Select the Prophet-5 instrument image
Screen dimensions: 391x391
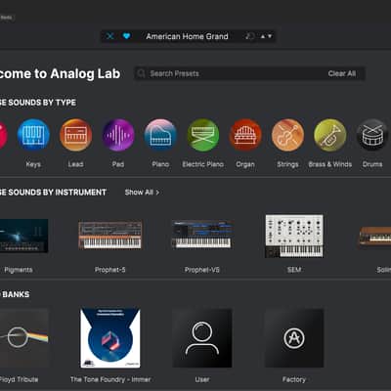click(110, 235)
